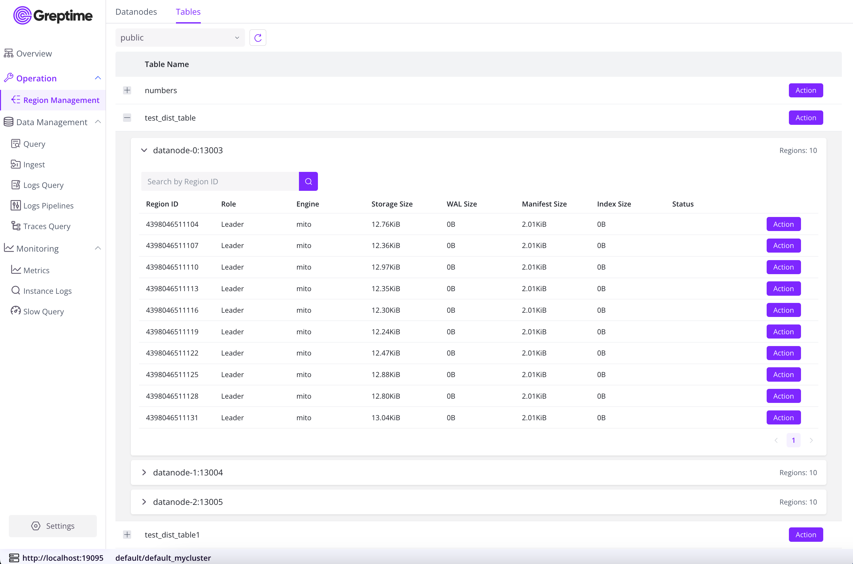The height and width of the screenshot is (564, 853).
Task: Select Region Management in the sidebar
Action: click(x=61, y=100)
